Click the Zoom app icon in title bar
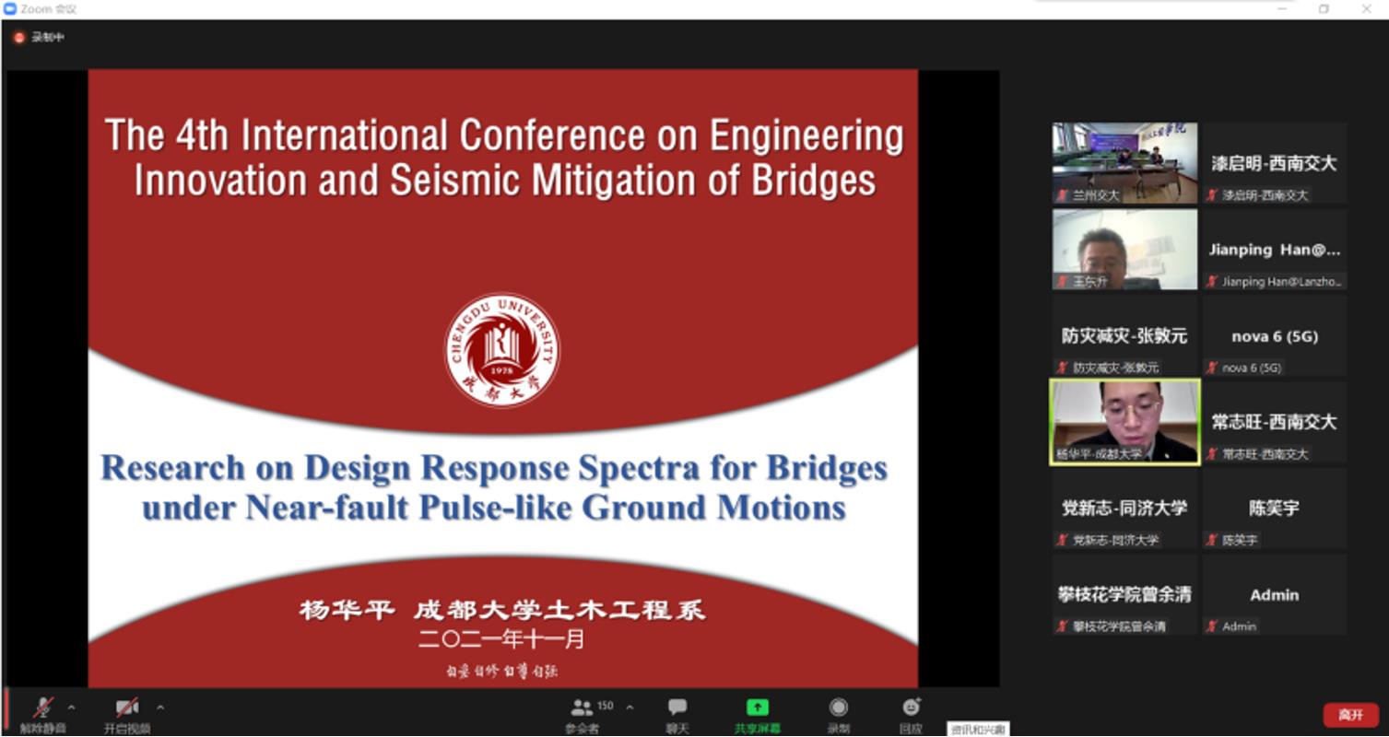Screen dimensions: 1389x737 [10, 8]
